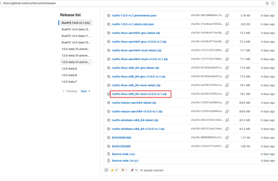Download rustfs-linux-aarch64-gnu-latest.zip

coord(136,33)
